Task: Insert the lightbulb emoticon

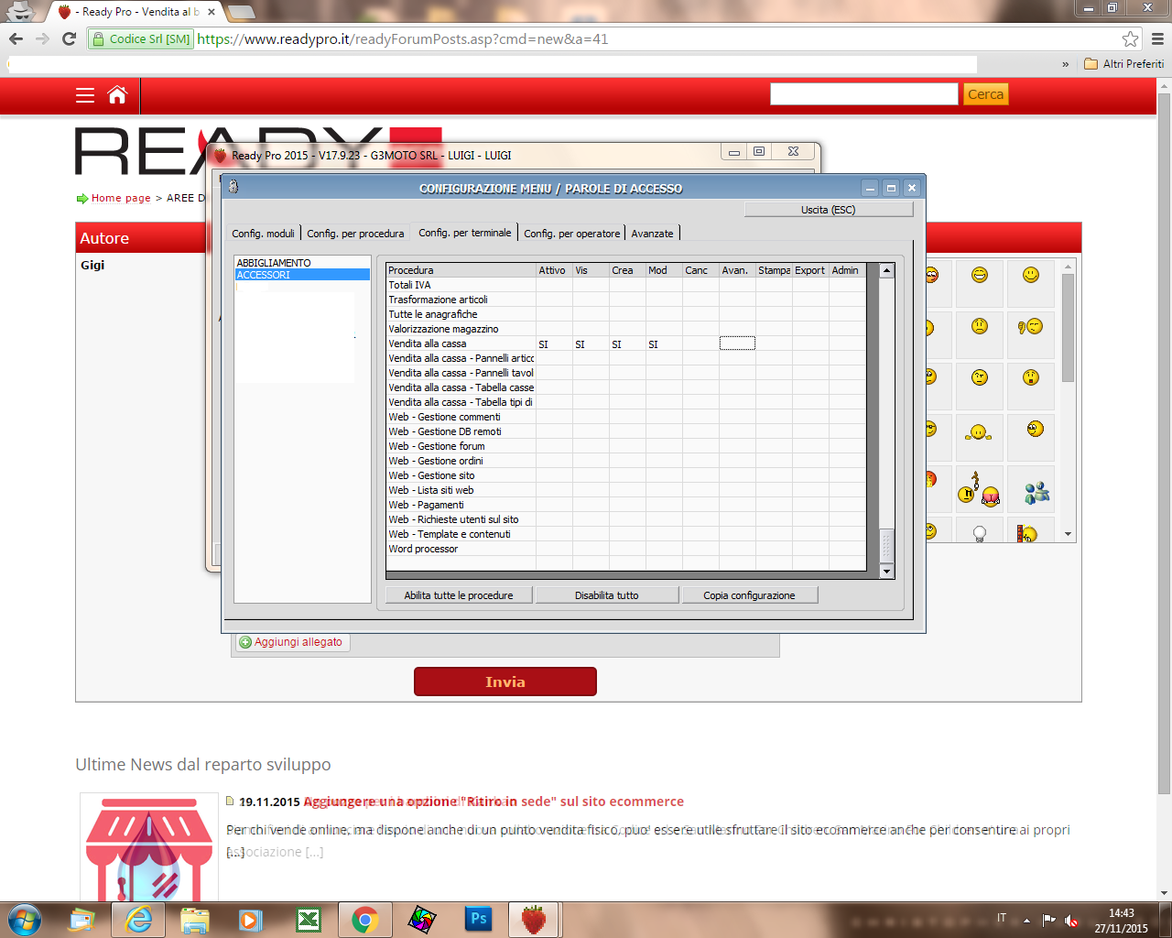Action: coord(980,533)
